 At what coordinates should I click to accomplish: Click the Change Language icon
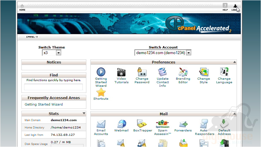pos(224,72)
